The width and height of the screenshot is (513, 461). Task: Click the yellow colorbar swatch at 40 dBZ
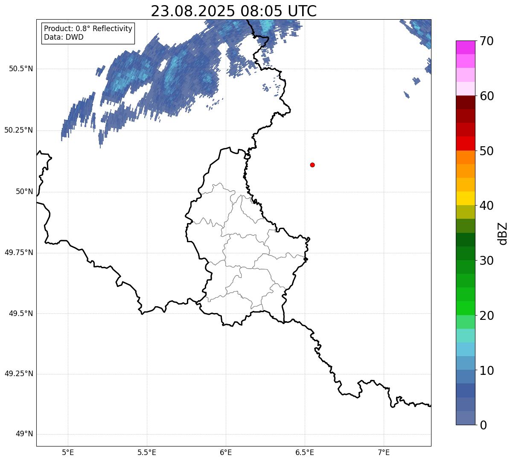[465, 198]
